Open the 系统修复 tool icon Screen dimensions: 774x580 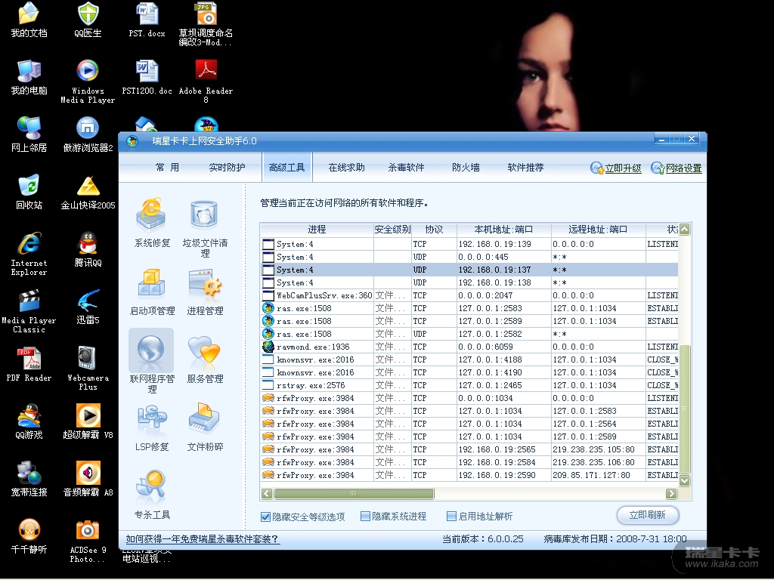click(x=152, y=217)
